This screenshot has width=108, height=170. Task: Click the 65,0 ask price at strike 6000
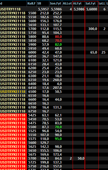point(94,52)
